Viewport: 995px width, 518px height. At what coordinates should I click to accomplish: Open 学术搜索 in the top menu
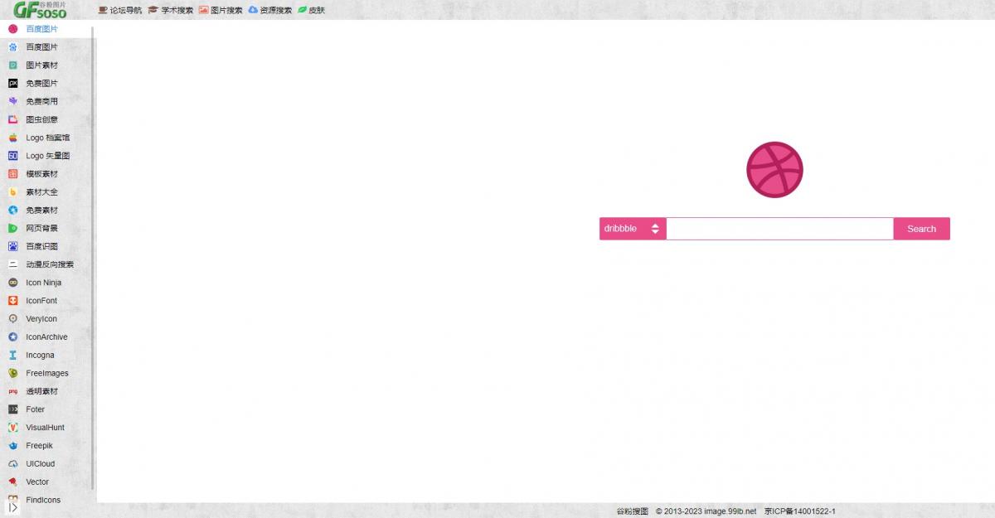(x=171, y=10)
